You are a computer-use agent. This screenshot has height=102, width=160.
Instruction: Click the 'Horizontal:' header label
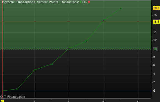pyautogui.click(x=8, y=2)
